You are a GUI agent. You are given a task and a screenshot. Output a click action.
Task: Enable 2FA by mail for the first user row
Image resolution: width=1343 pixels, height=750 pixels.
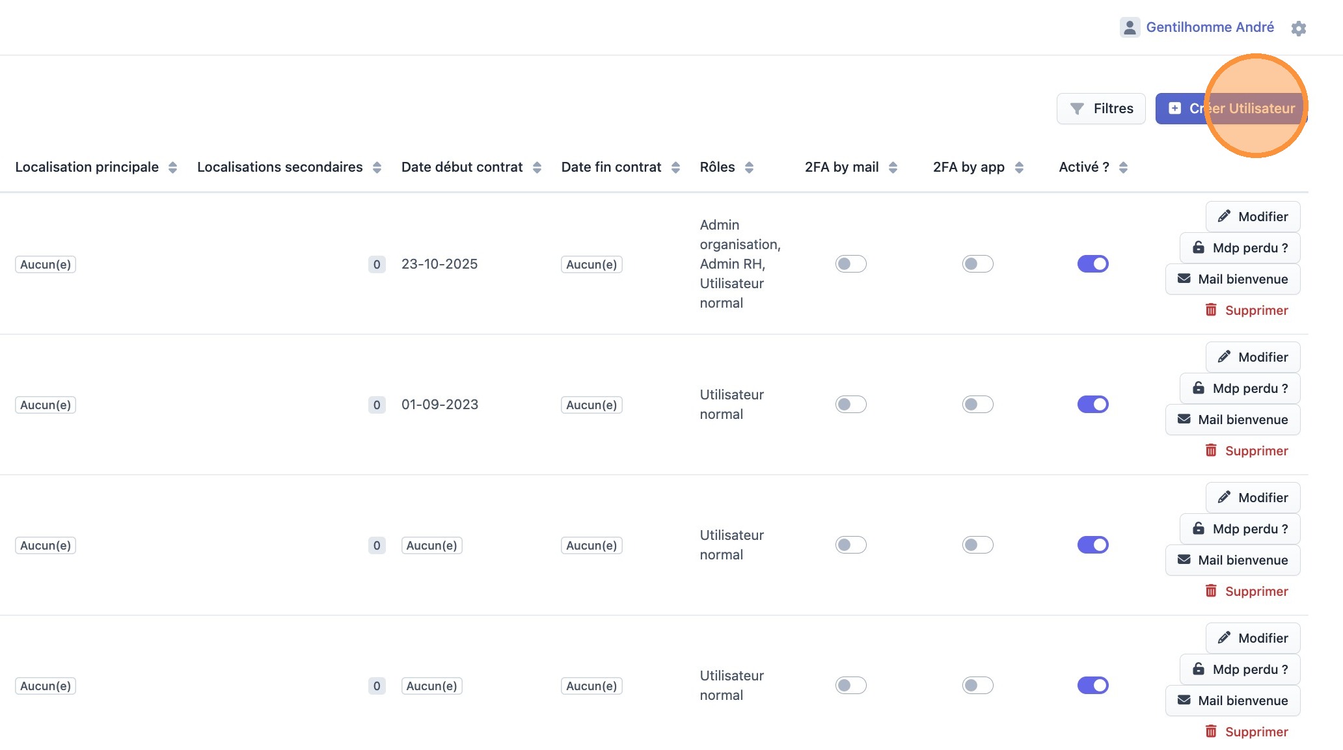(x=850, y=264)
